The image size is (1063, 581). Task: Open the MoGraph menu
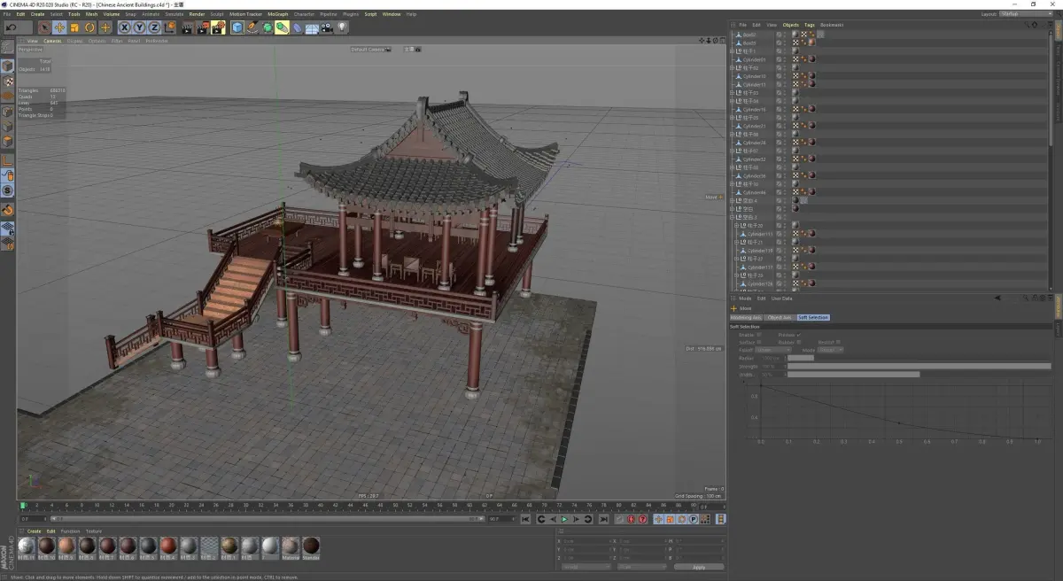click(278, 14)
